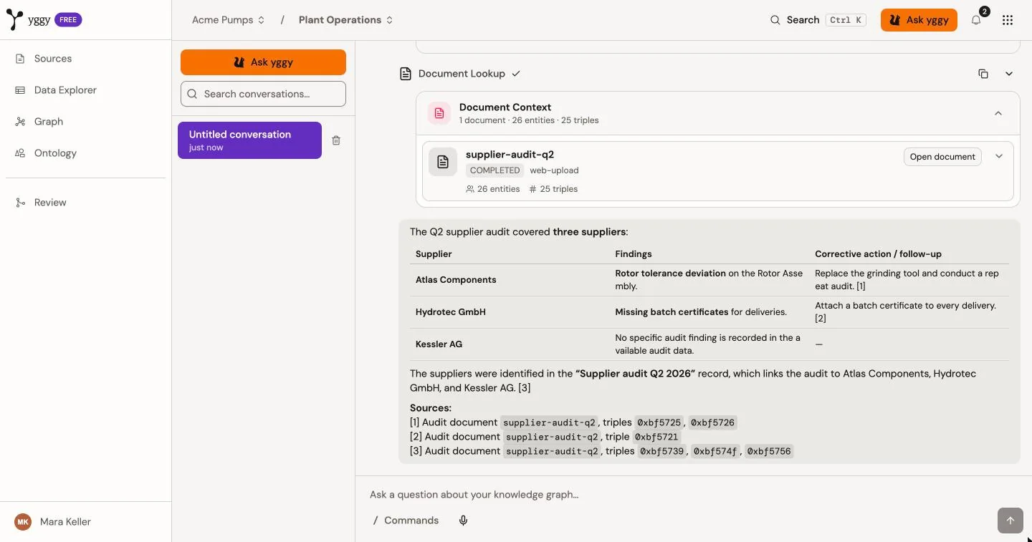The width and height of the screenshot is (1032, 542).
Task: Open the Search Ctrl K box
Action: [x=818, y=20]
